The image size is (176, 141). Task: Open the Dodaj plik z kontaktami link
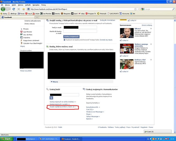click(108, 20)
